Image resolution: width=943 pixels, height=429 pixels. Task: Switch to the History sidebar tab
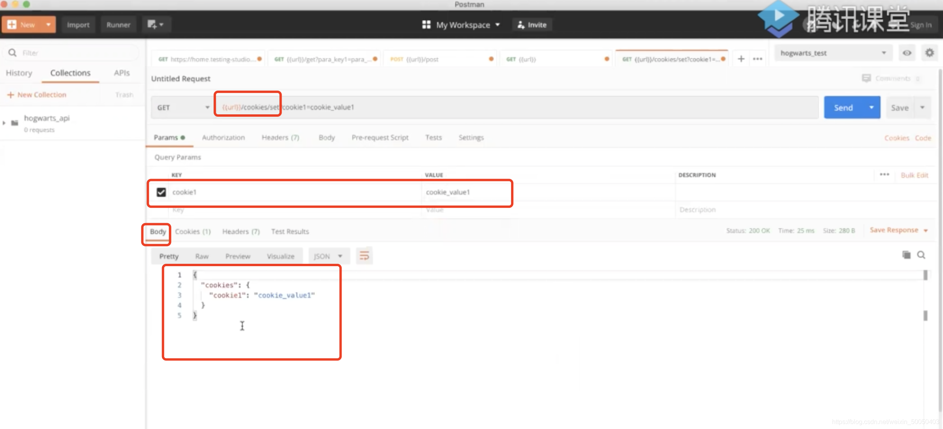(x=19, y=73)
